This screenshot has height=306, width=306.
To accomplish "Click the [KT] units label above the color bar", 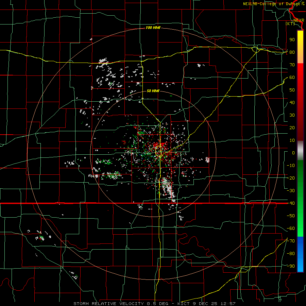I will coord(290,23).
